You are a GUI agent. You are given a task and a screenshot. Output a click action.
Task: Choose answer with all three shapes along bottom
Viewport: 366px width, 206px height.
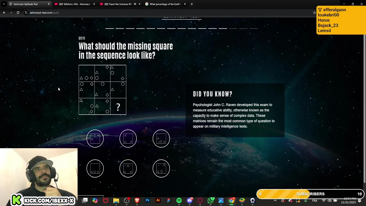point(95,168)
